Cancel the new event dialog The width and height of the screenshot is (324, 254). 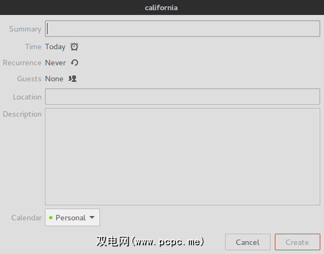click(248, 242)
